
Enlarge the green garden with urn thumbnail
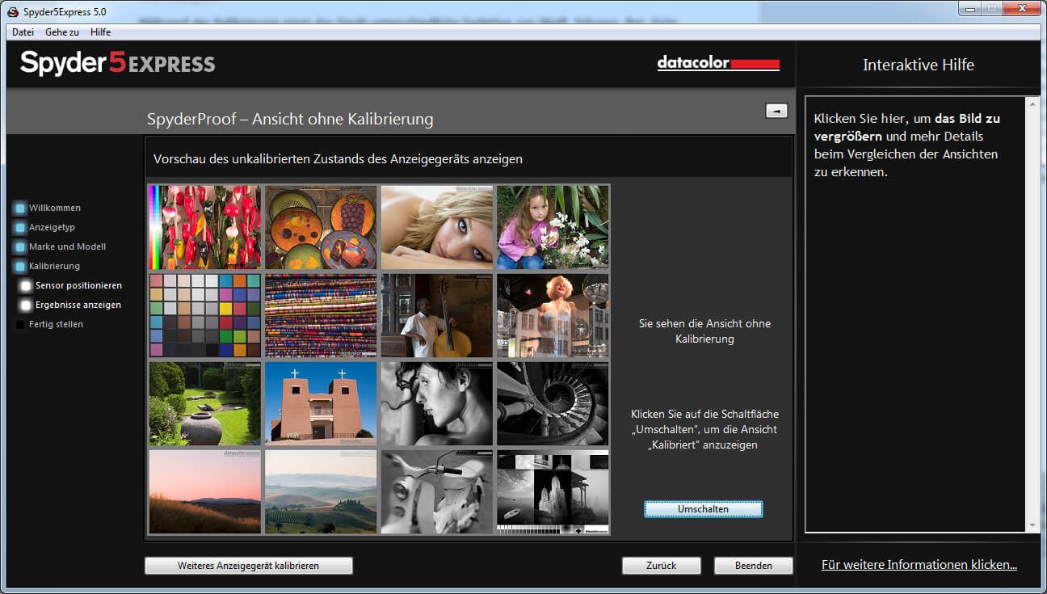[205, 403]
